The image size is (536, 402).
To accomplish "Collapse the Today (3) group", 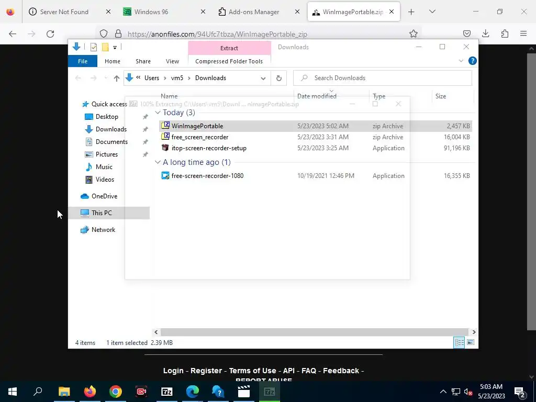I will pos(158,113).
